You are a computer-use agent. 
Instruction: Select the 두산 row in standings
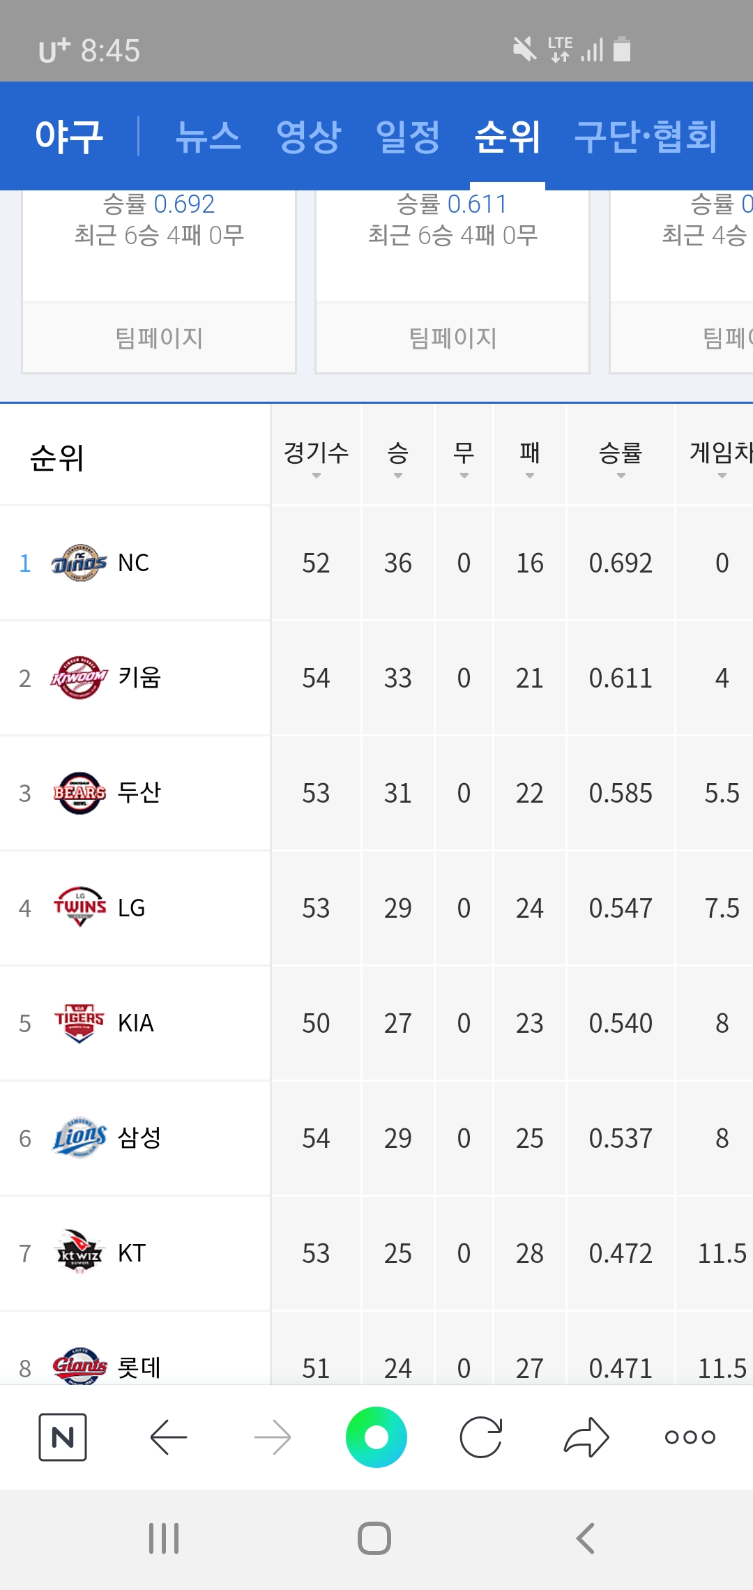click(x=139, y=793)
